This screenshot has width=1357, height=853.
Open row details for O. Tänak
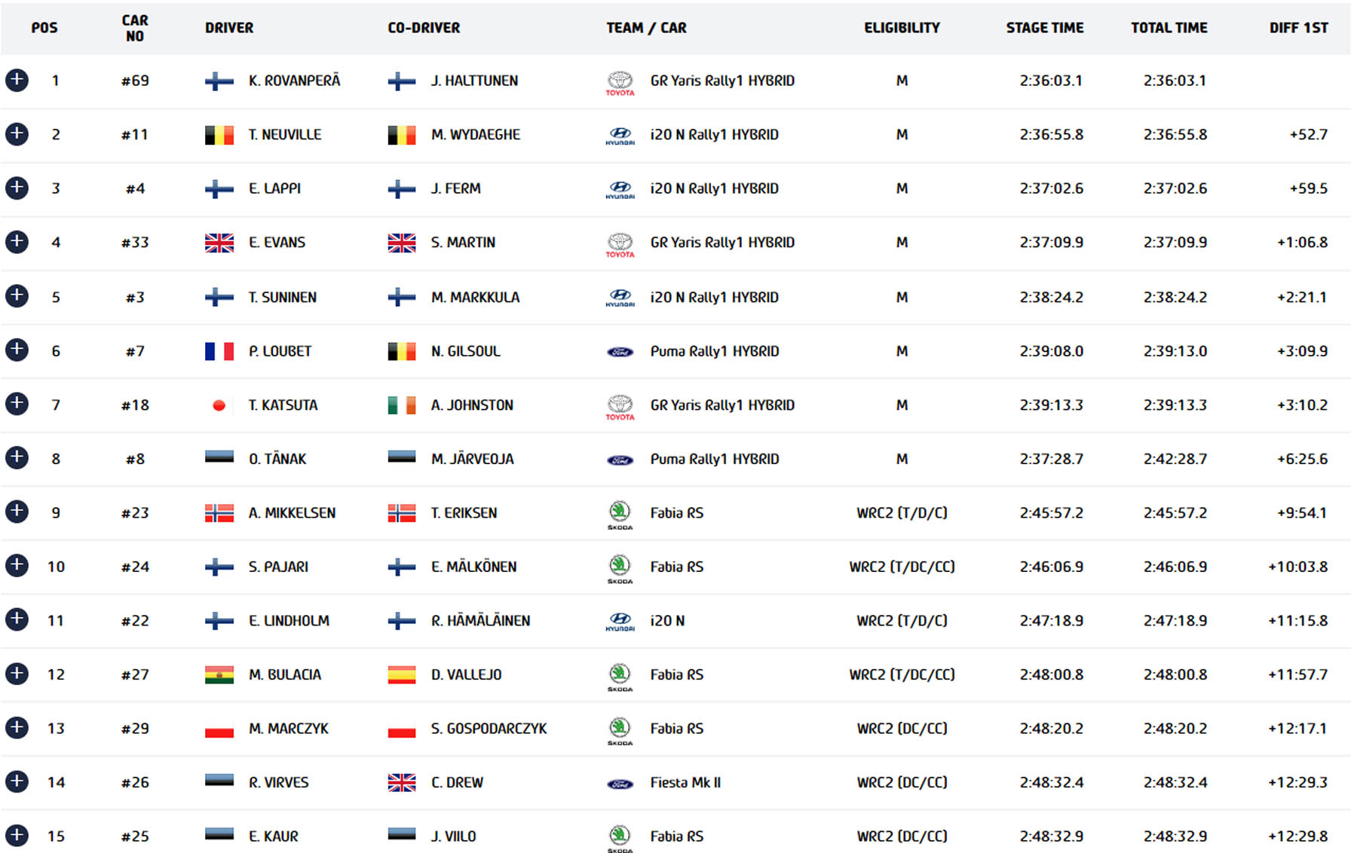click(17, 458)
